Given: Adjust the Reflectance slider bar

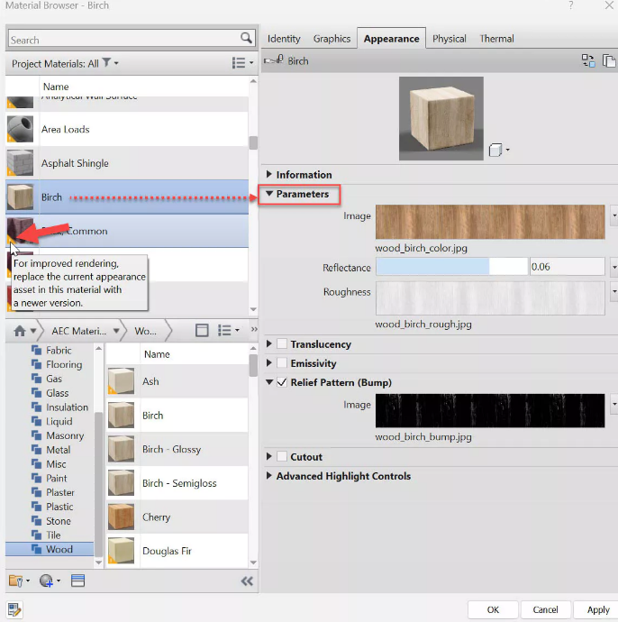Looking at the screenshot, I should 452,267.
